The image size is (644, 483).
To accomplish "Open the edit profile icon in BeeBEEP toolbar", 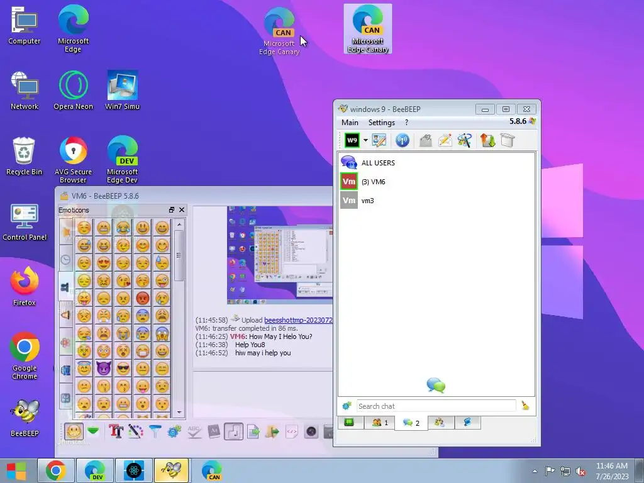I will tap(379, 140).
